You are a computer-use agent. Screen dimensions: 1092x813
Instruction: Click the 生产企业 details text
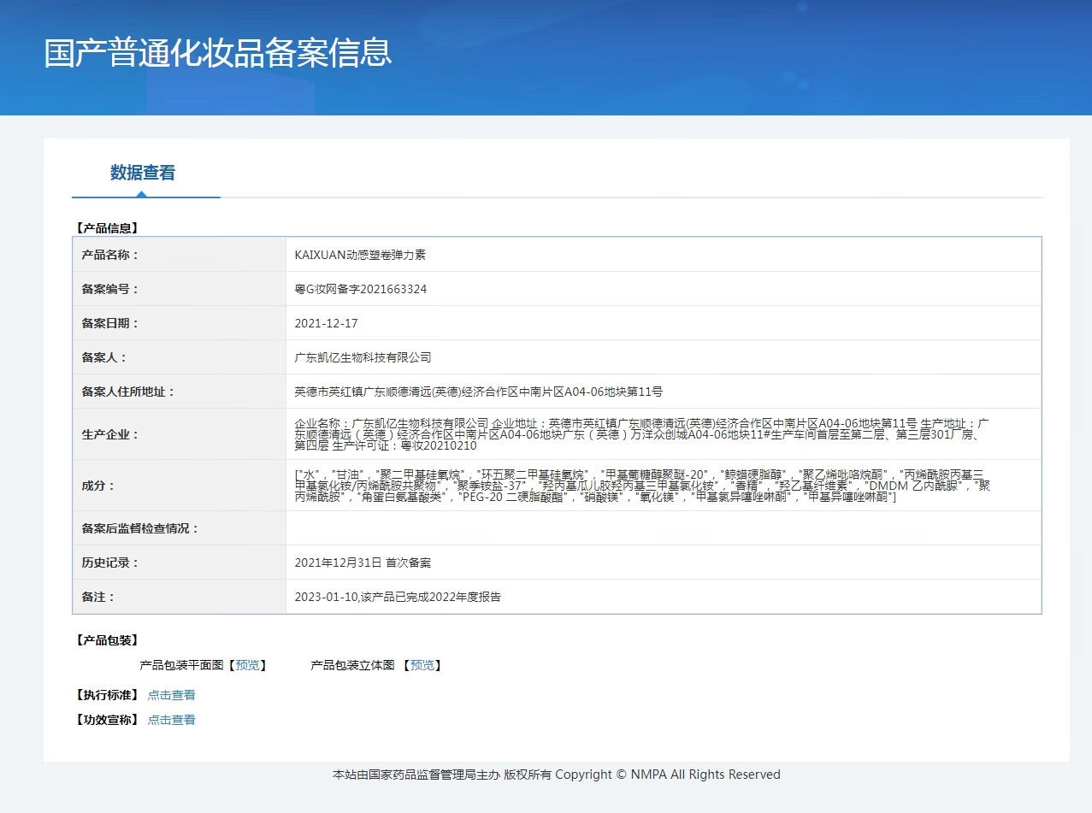click(641, 434)
